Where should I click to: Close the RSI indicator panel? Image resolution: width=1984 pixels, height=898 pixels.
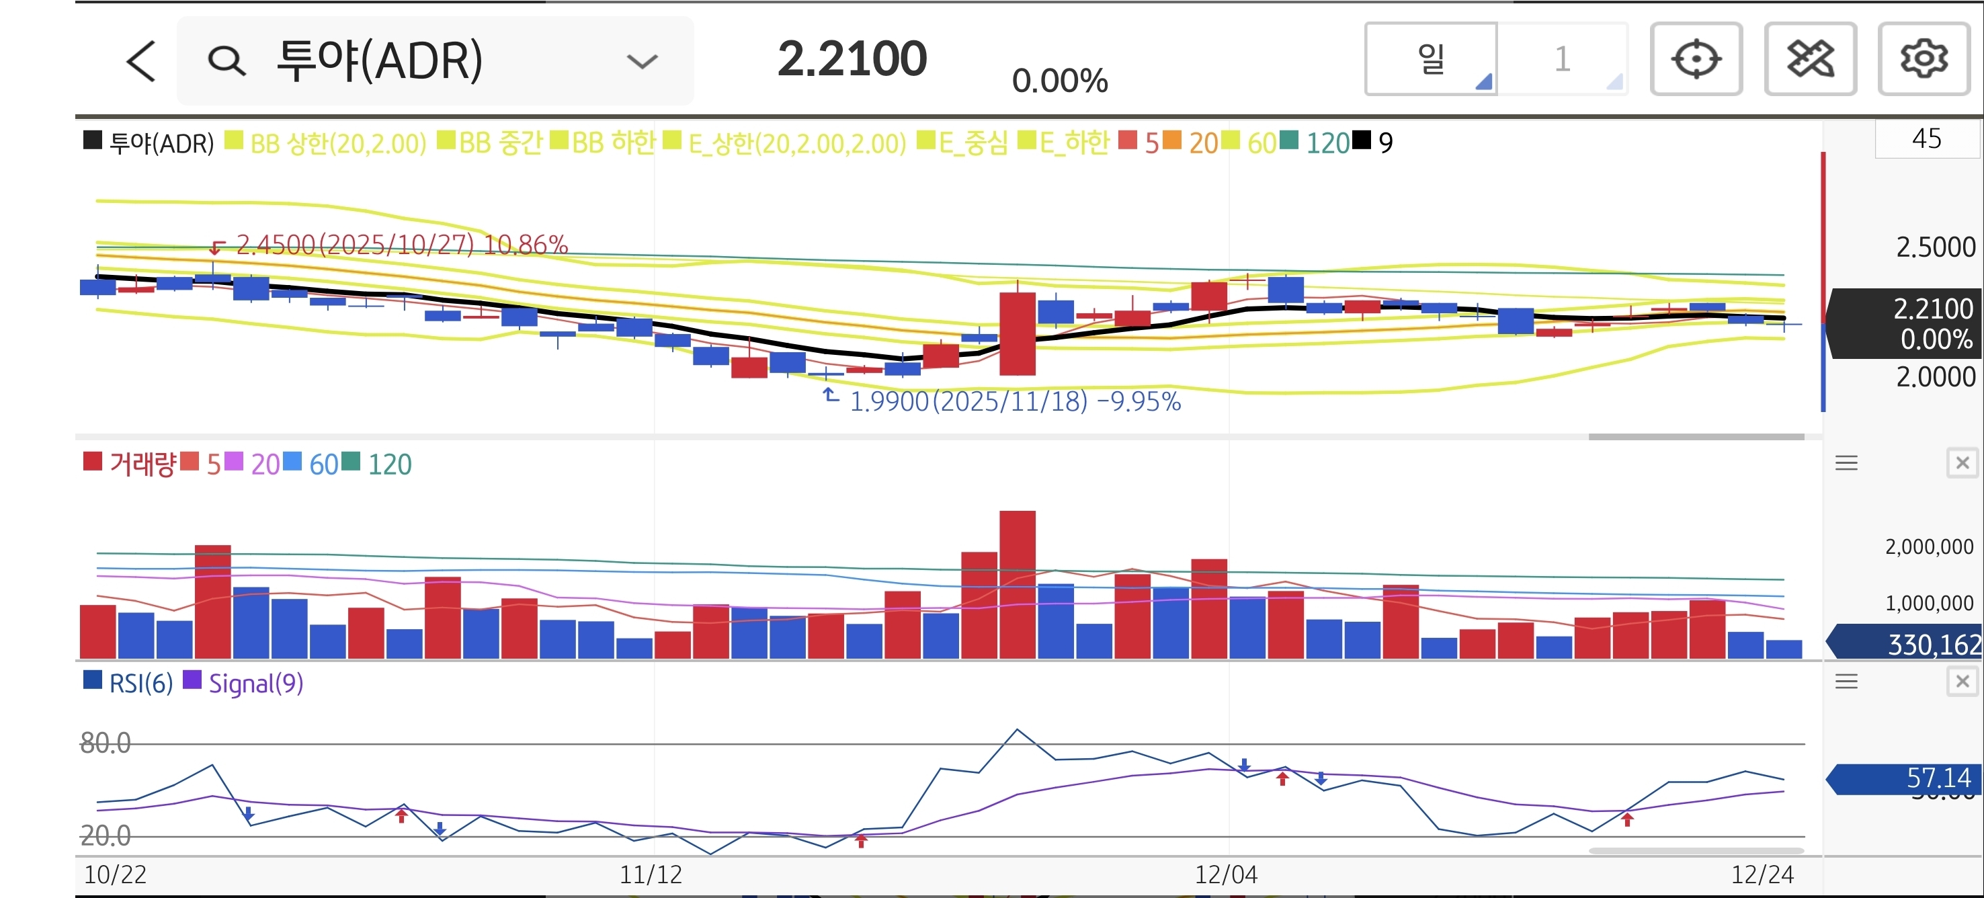pyautogui.click(x=1962, y=682)
